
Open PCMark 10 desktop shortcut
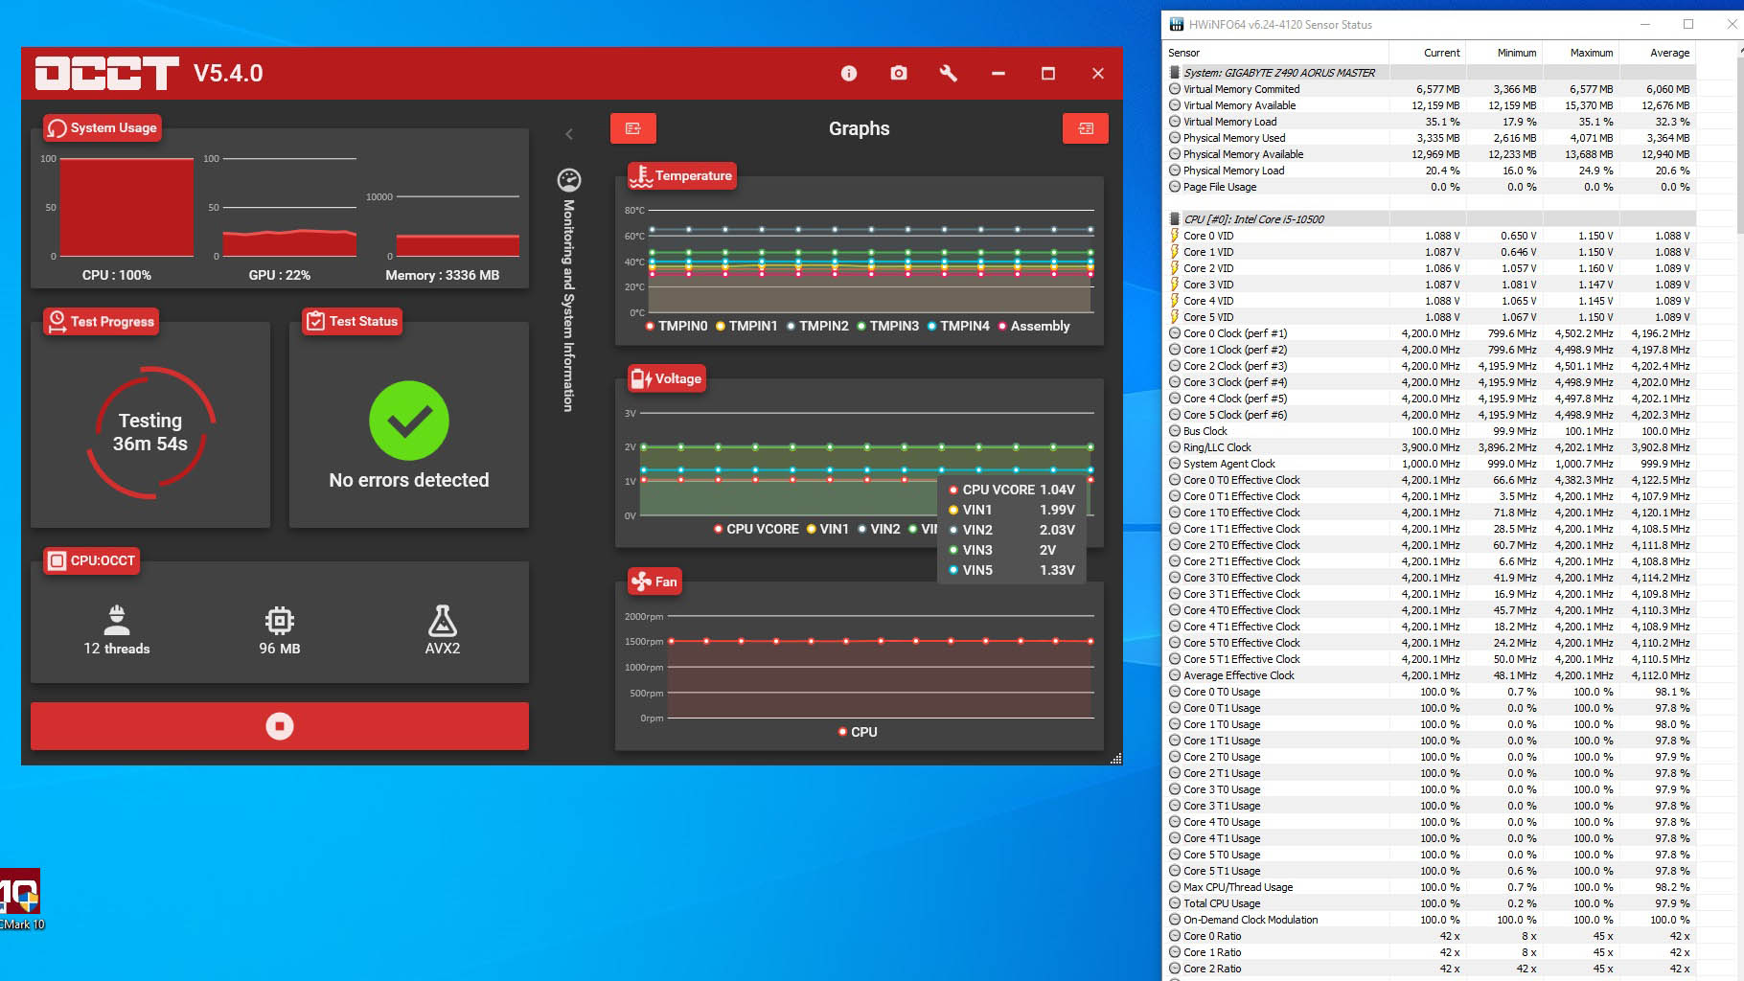20,899
